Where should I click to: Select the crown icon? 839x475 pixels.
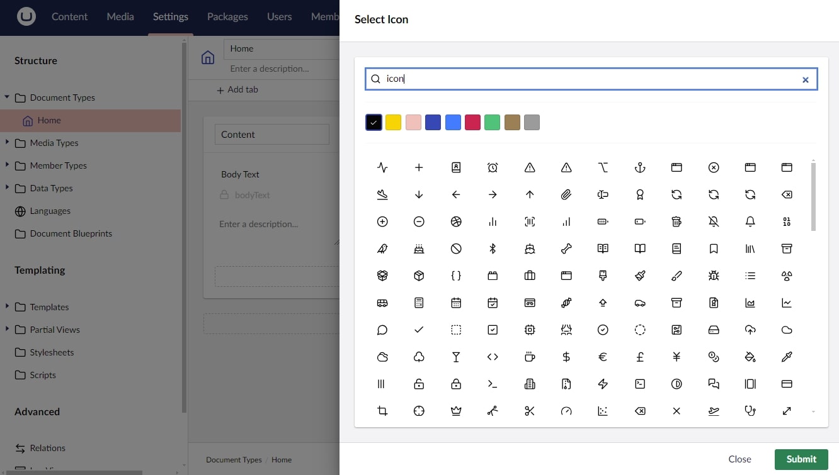coord(456,411)
